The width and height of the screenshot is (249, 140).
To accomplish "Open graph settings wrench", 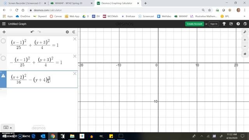I will pos(245,32).
